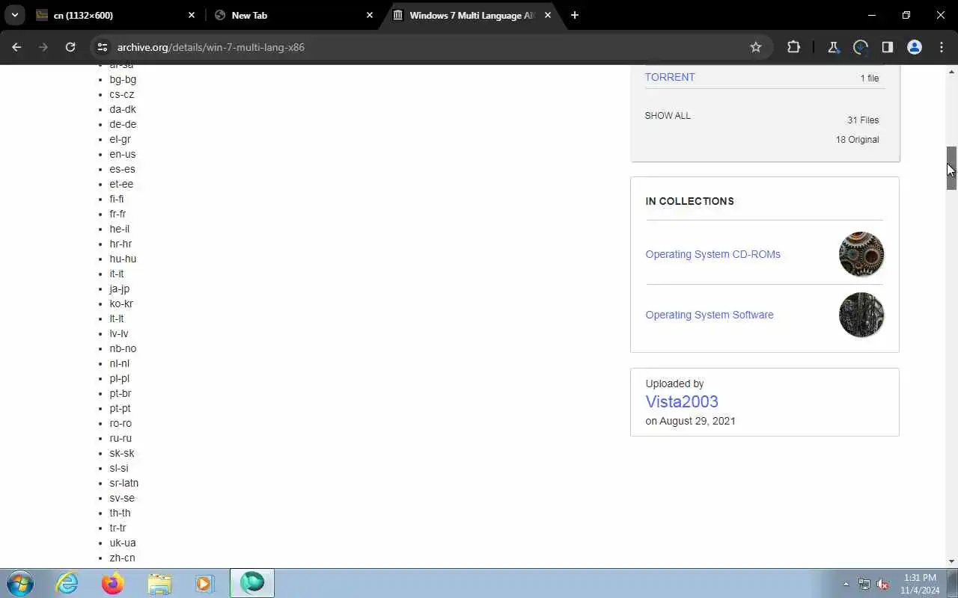Click the browser back arrow
The height and width of the screenshot is (598, 958).
coord(16,47)
